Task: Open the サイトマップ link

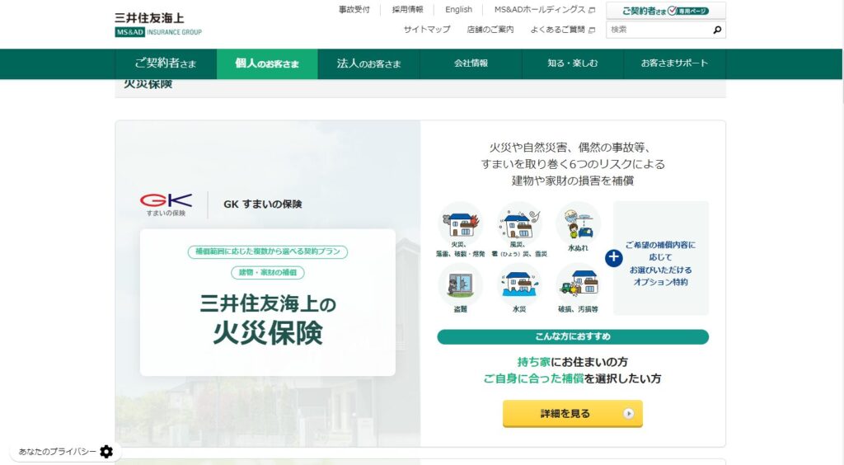Action: [x=427, y=30]
